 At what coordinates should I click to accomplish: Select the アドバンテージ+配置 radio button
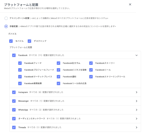pos(6,18)
